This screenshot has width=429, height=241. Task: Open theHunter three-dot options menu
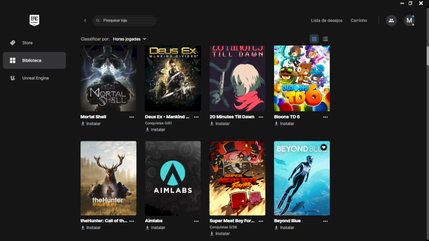(x=131, y=221)
